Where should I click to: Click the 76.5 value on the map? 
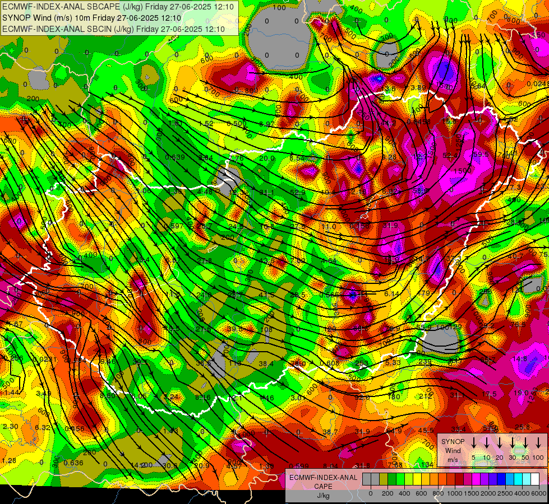pyautogui.click(x=518, y=325)
